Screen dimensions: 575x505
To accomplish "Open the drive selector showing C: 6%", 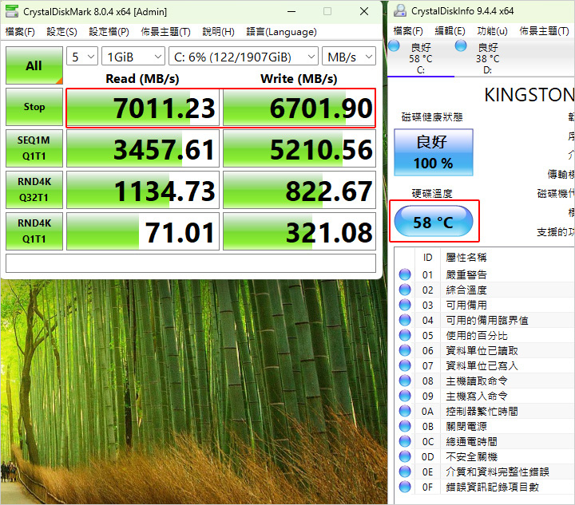I will [244, 56].
